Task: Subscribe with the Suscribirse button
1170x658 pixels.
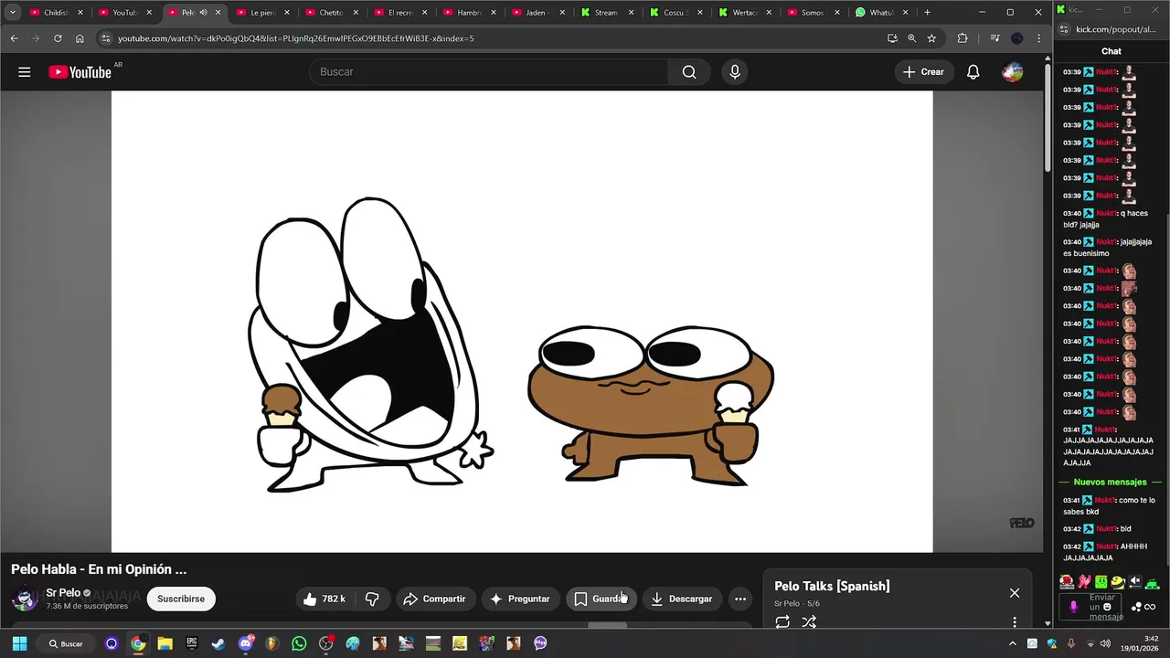Action: [181, 599]
